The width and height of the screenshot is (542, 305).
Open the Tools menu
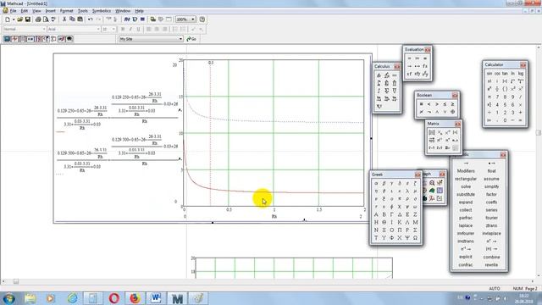[83, 11]
